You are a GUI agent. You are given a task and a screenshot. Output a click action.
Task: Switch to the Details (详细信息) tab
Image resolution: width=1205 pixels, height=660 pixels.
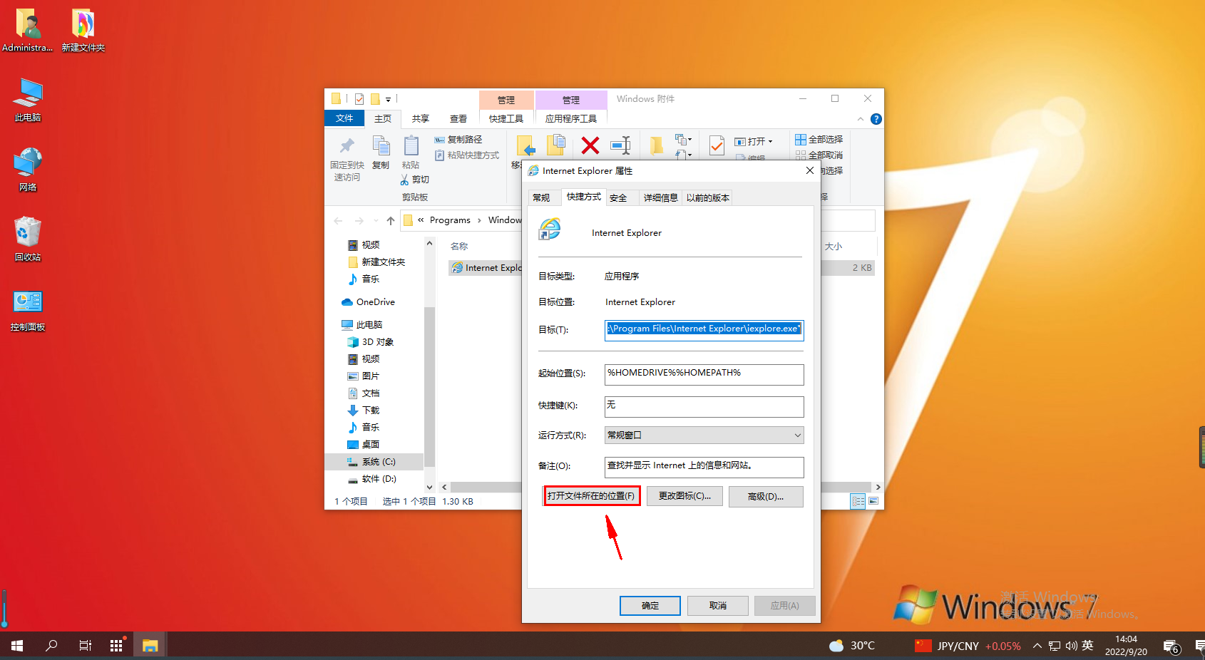tap(660, 198)
